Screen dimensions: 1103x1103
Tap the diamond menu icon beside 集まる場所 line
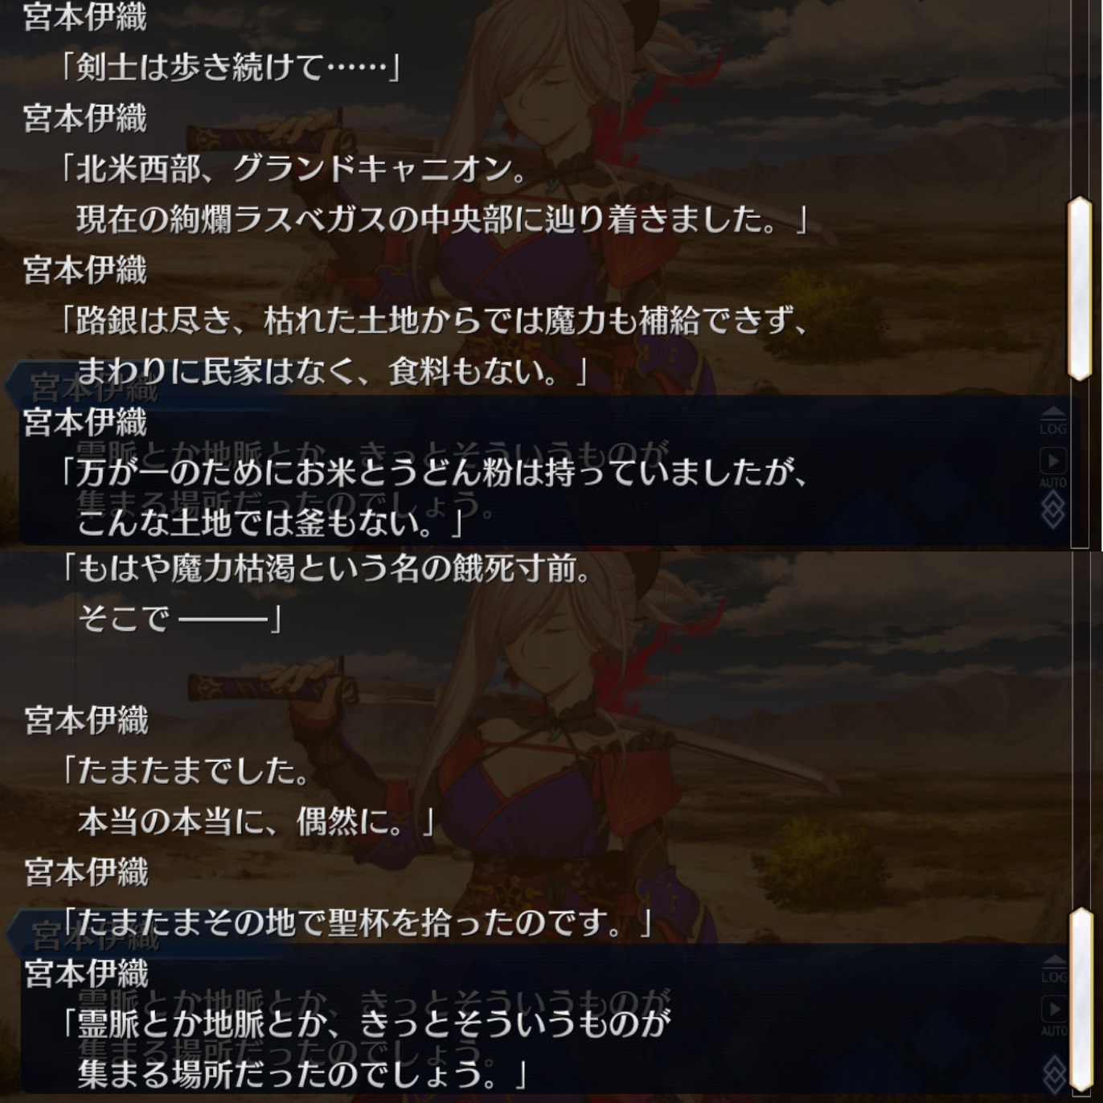tap(1053, 1074)
